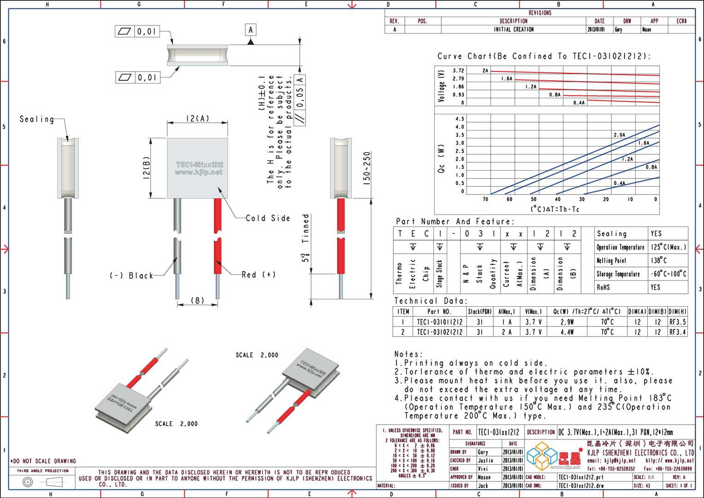Click the 'TEC1-031xx1212.drw' CAD drawing name
704x498 pixels.
(581, 486)
